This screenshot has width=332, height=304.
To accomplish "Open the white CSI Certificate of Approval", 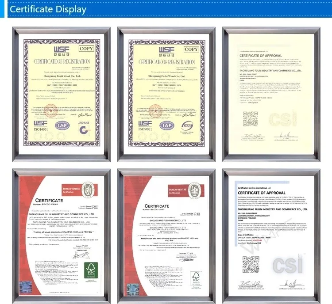I will click(271, 236).
